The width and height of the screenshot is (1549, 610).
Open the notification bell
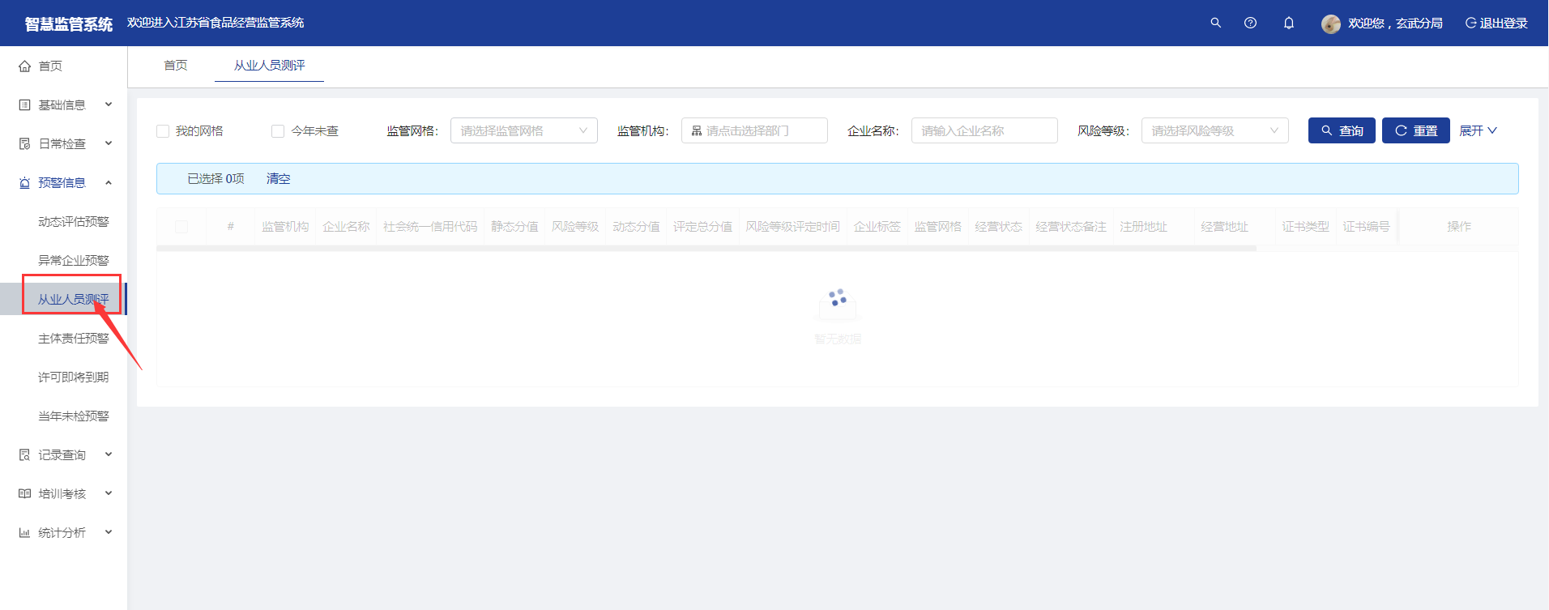point(1288,23)
